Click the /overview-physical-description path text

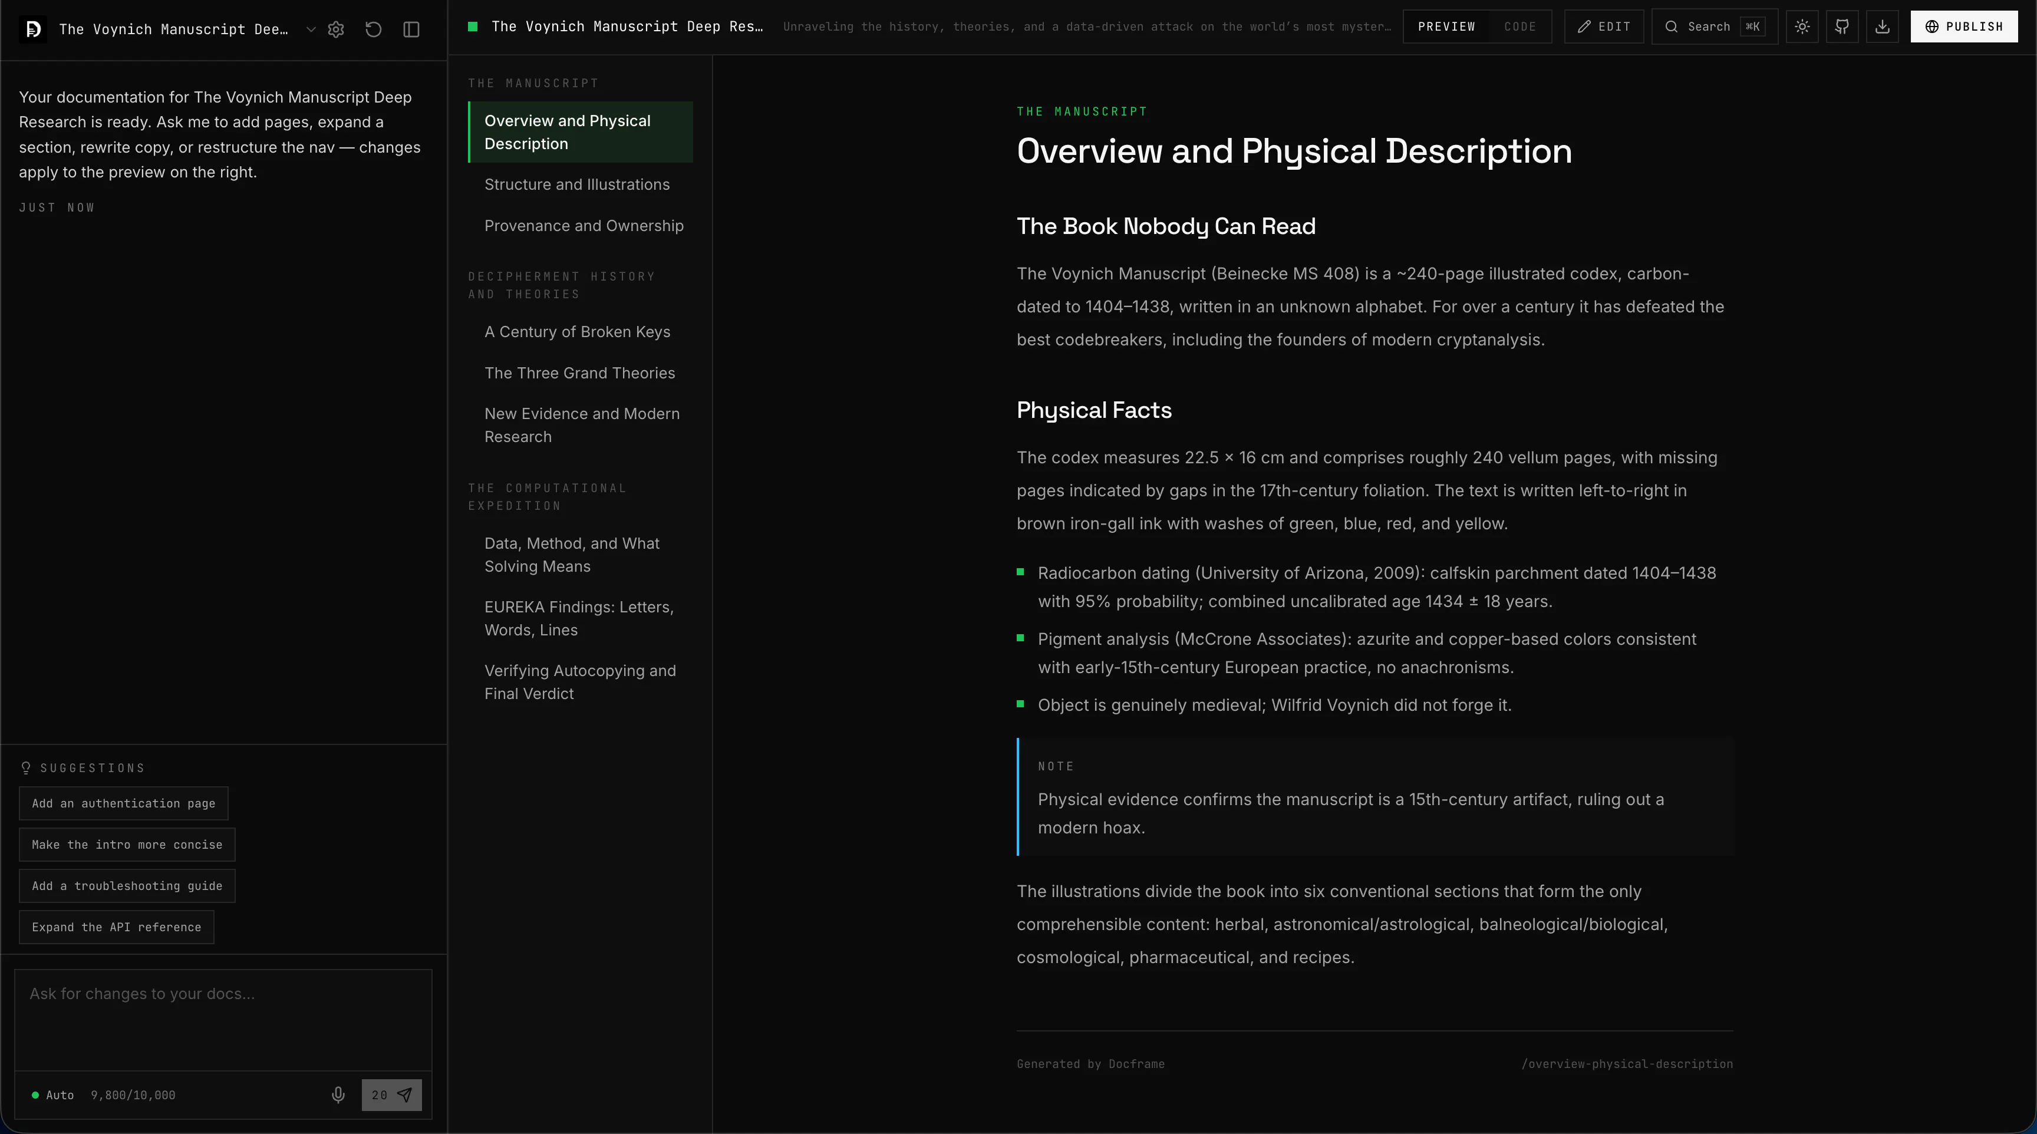pos(1627,1064)
